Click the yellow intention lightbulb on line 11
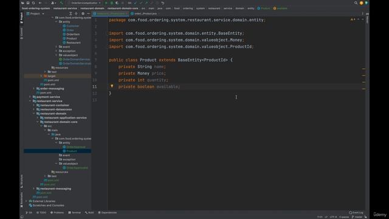Image resolution: width=389 pixels, height=219 pixels. coord(112,86)
